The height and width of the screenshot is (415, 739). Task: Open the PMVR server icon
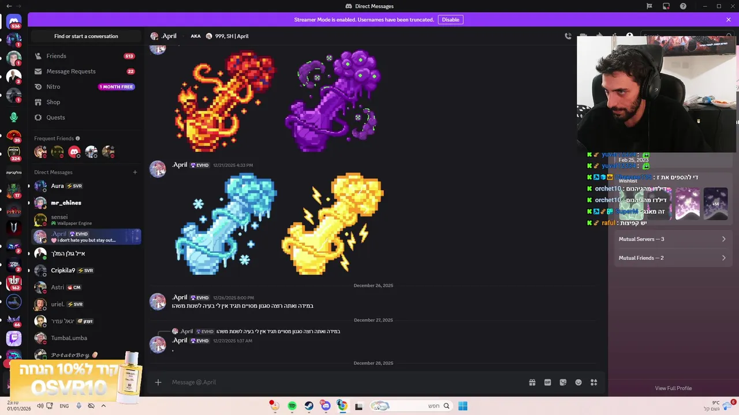pyautogui.click(x=14, y=212)
